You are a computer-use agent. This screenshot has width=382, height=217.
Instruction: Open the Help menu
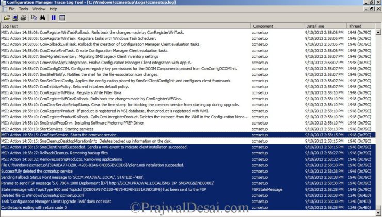(x=54, y=9)
